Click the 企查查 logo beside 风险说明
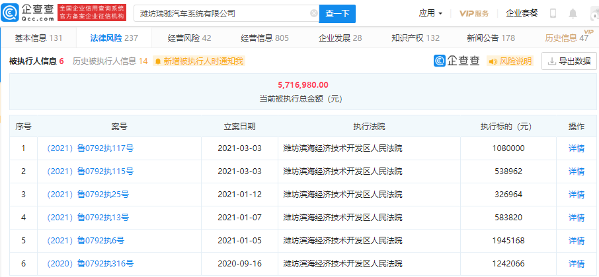This screenshot has width=599, height=277. [457, 61]
